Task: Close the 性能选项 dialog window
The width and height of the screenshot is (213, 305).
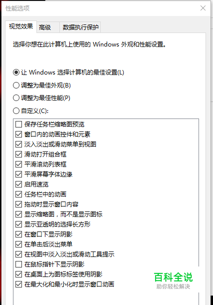Action: [203, 8]
